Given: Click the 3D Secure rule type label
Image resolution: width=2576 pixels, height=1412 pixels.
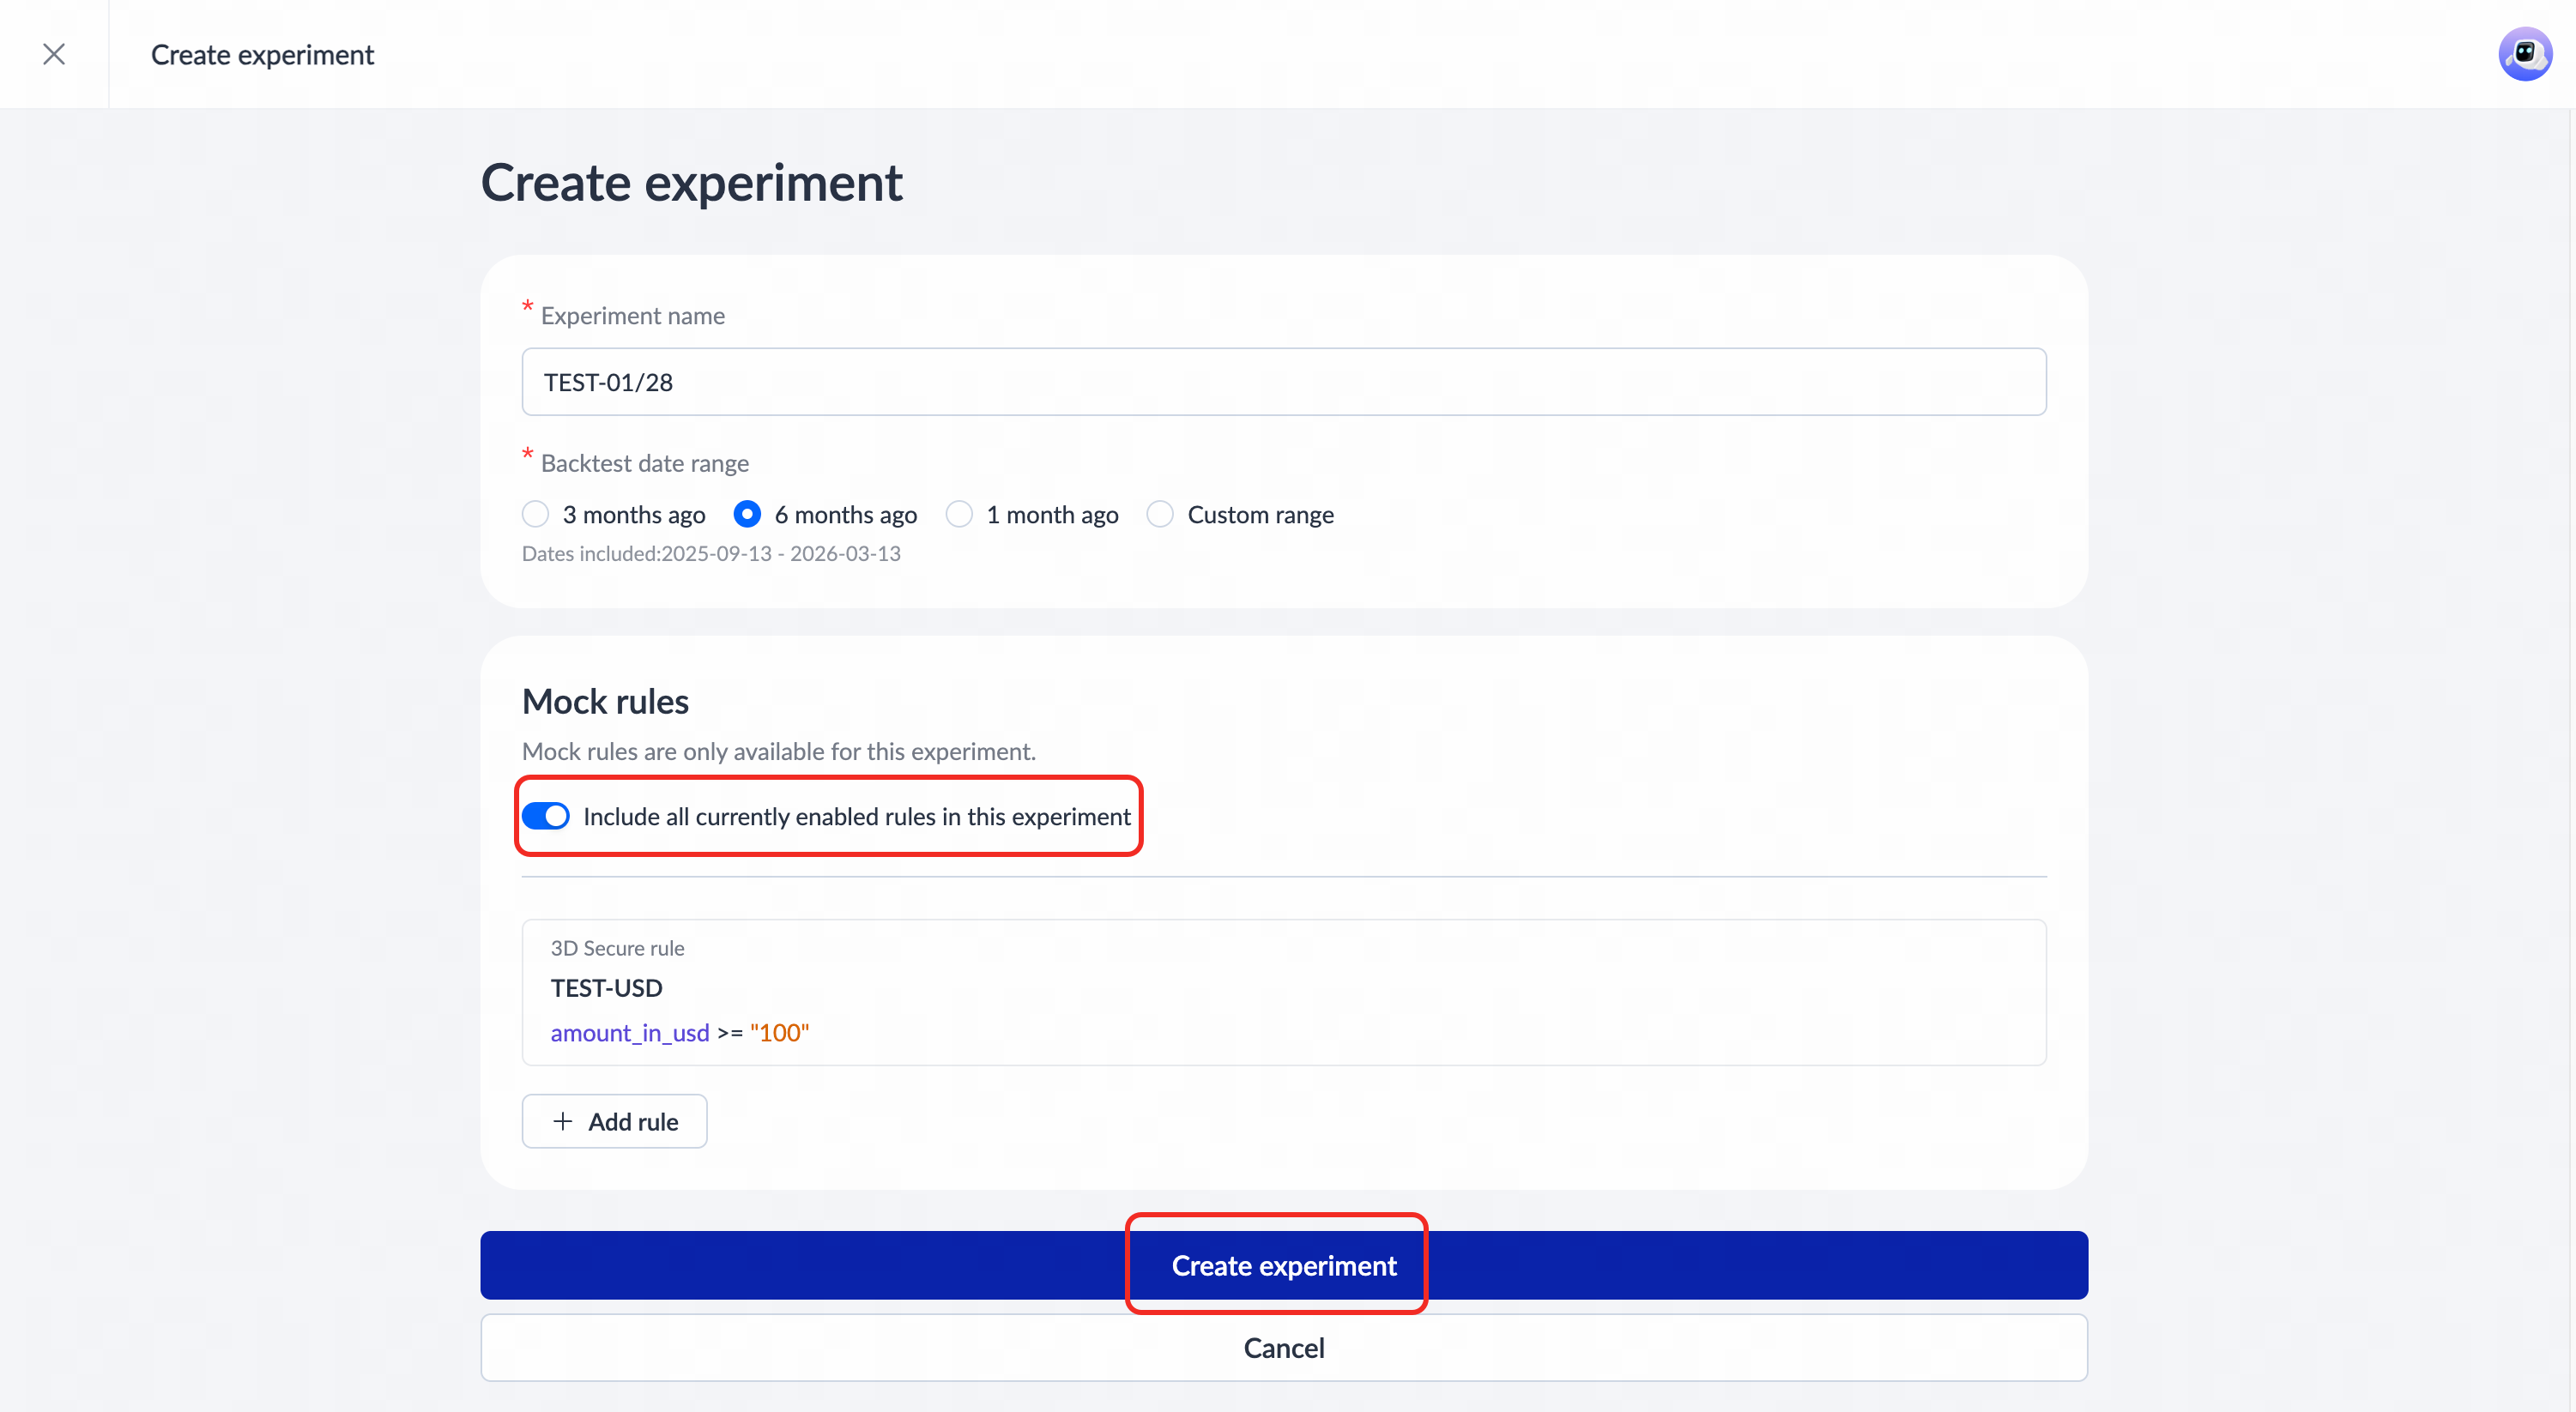Looking at the screenshot, I should click(617, 948).
